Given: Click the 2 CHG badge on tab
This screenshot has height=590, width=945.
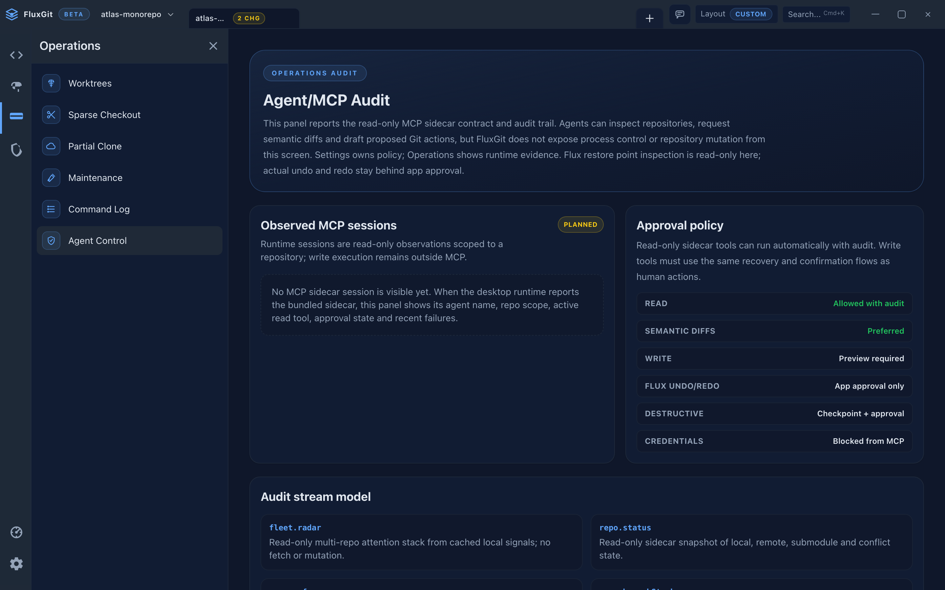Looking at the screenshot, I should (x=249, y=18).
